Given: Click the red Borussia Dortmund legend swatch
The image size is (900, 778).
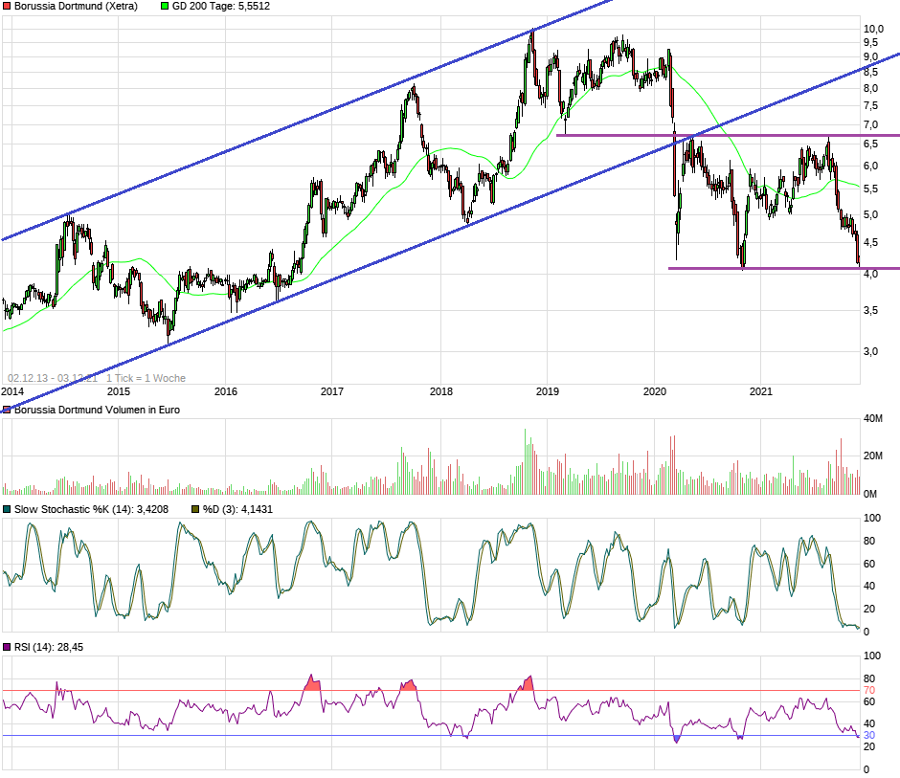Looking at the screenshot, I should tap(7, 7).
